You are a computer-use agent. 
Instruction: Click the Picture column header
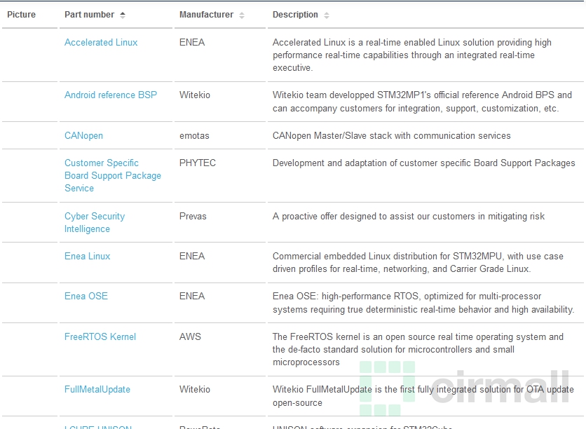tap(21, 15)
